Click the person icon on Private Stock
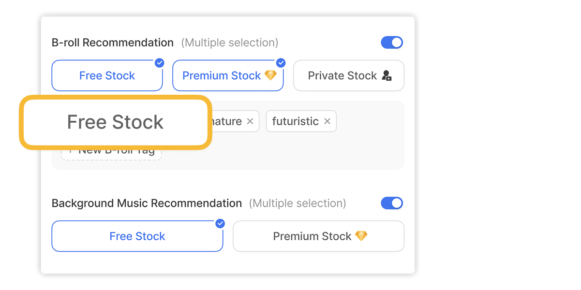Viewport: 581px width, 290px height. pos(386,75)
